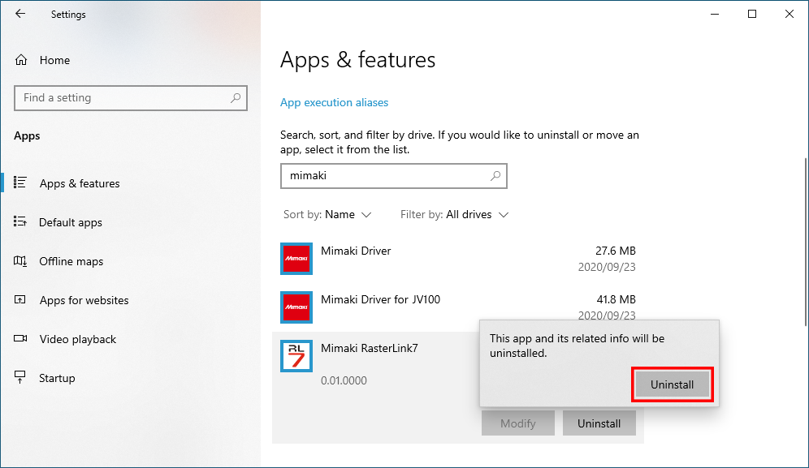Click the RL7 RasterLink7 app icon

(296, 356)
